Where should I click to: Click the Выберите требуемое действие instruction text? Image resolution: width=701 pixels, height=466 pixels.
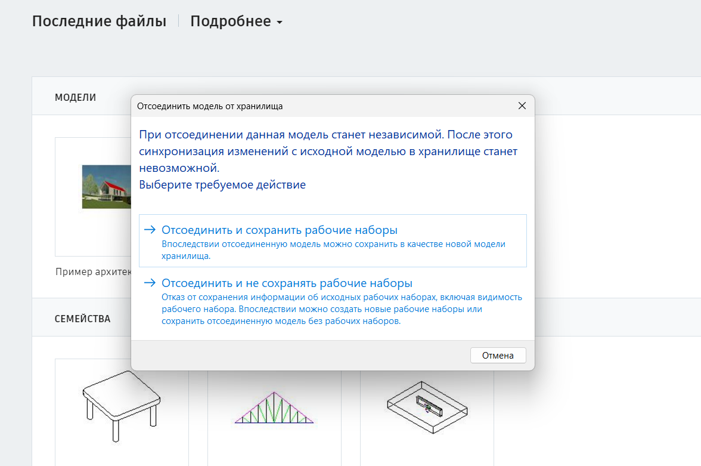pos(222,185)
